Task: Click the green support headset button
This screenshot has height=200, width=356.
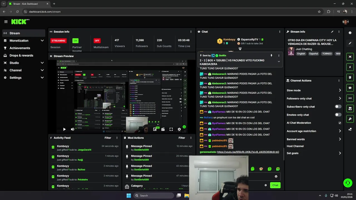Action: point(347,183)
